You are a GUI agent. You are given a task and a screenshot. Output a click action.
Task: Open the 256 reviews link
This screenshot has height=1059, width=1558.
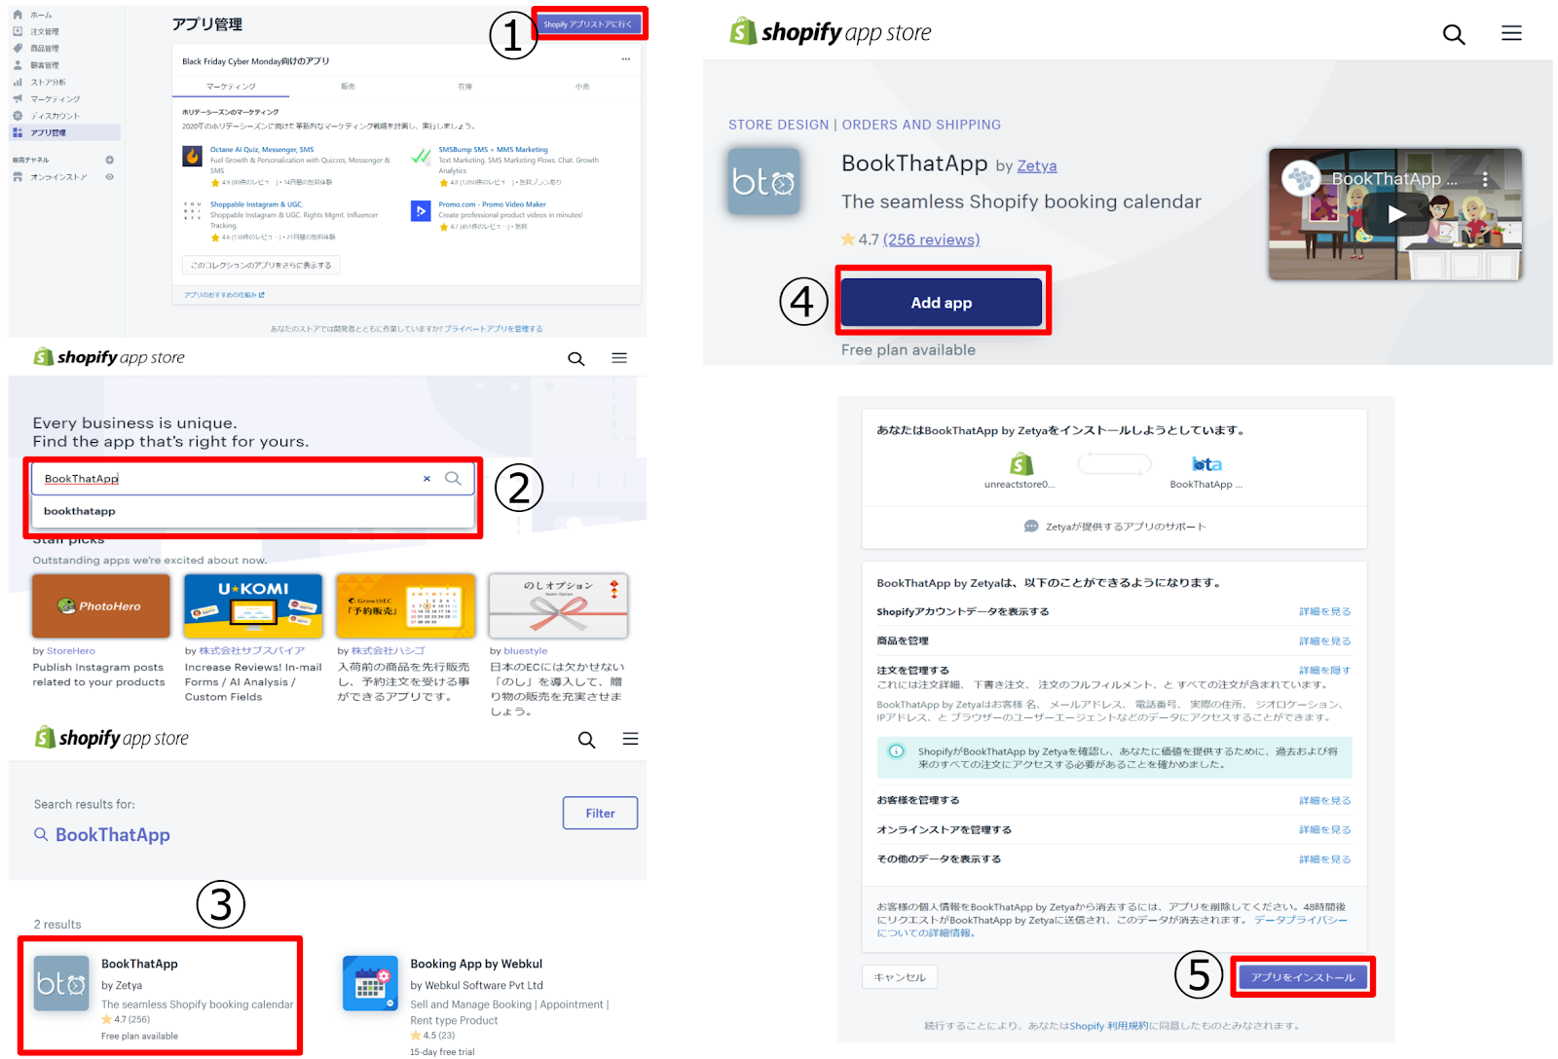pos(931,240)
